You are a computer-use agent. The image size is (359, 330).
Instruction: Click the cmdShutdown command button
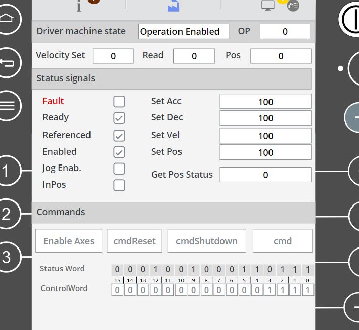[207, 241]
